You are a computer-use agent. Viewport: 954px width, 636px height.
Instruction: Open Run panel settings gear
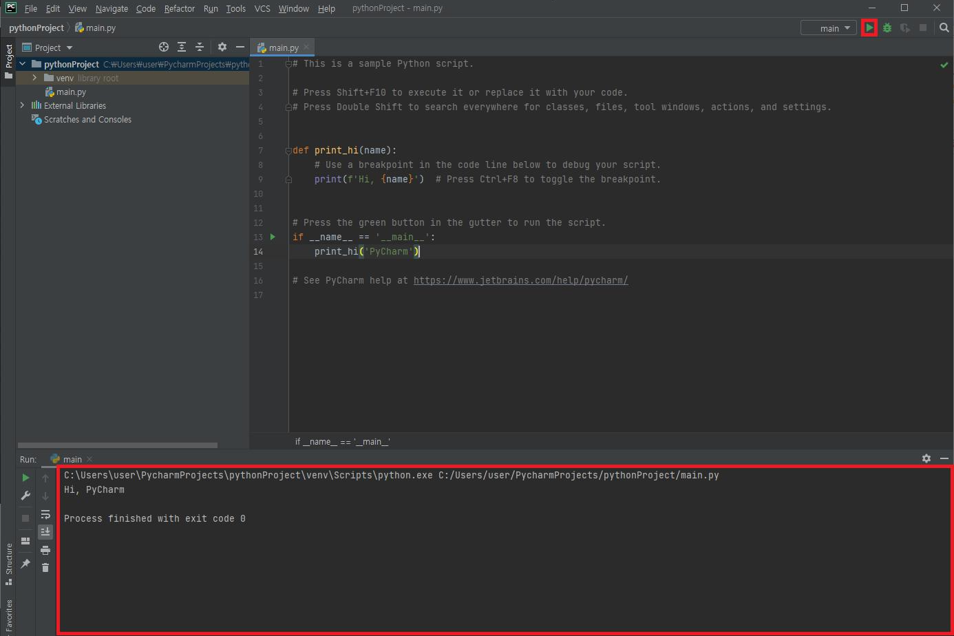click(926, 458)
